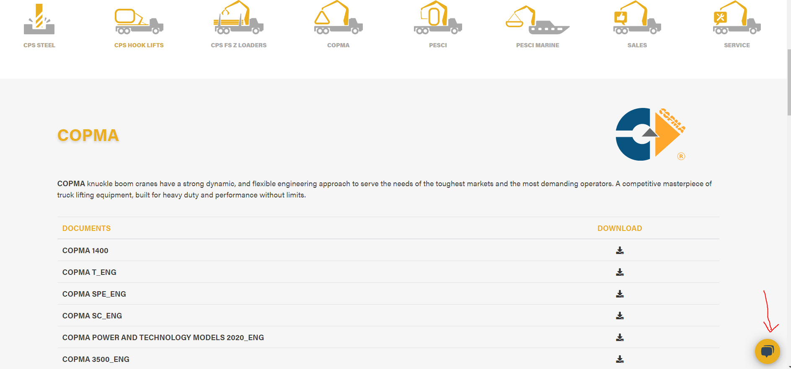
Task: Open the SALES text link
Action: [637, 45]
